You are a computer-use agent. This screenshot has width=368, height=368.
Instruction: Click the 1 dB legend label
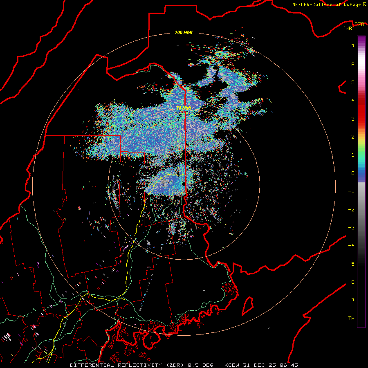click(x=353, y=155)
